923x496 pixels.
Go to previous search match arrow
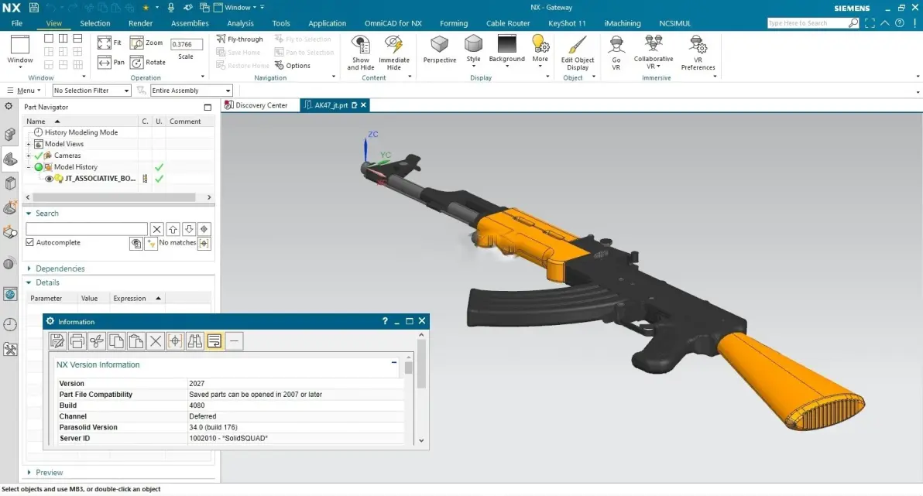(x=173, y=229)
